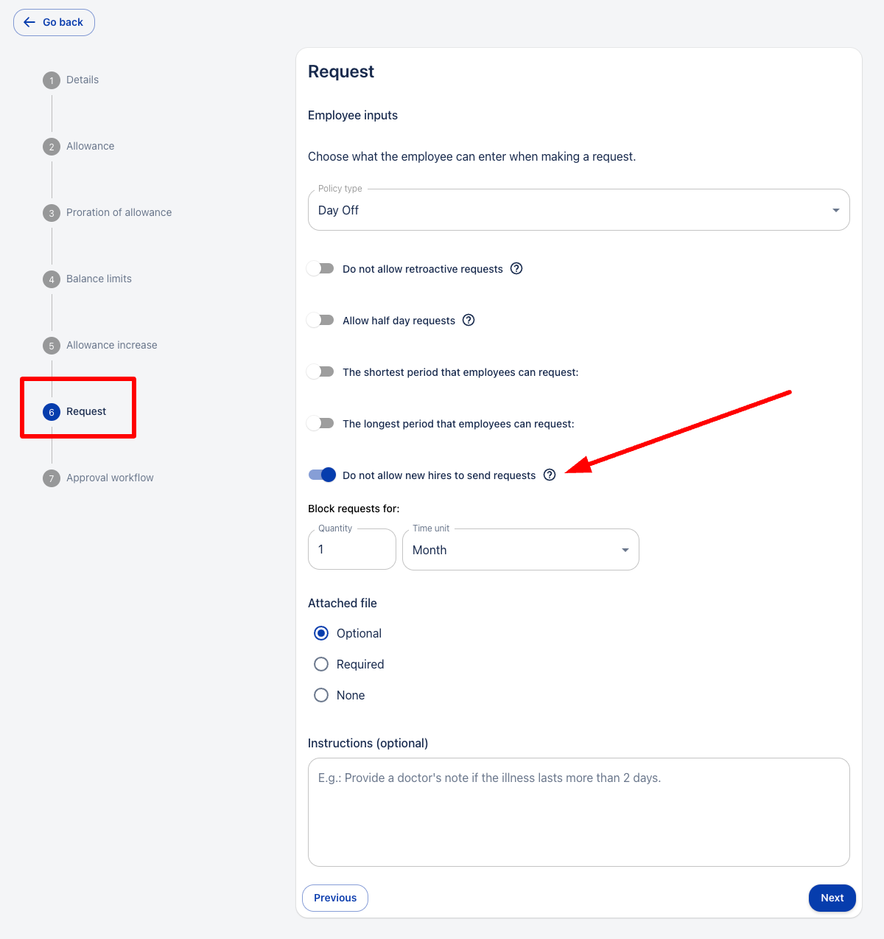Select the Required attached file option

pyautogui.click(x=321, y=664)
